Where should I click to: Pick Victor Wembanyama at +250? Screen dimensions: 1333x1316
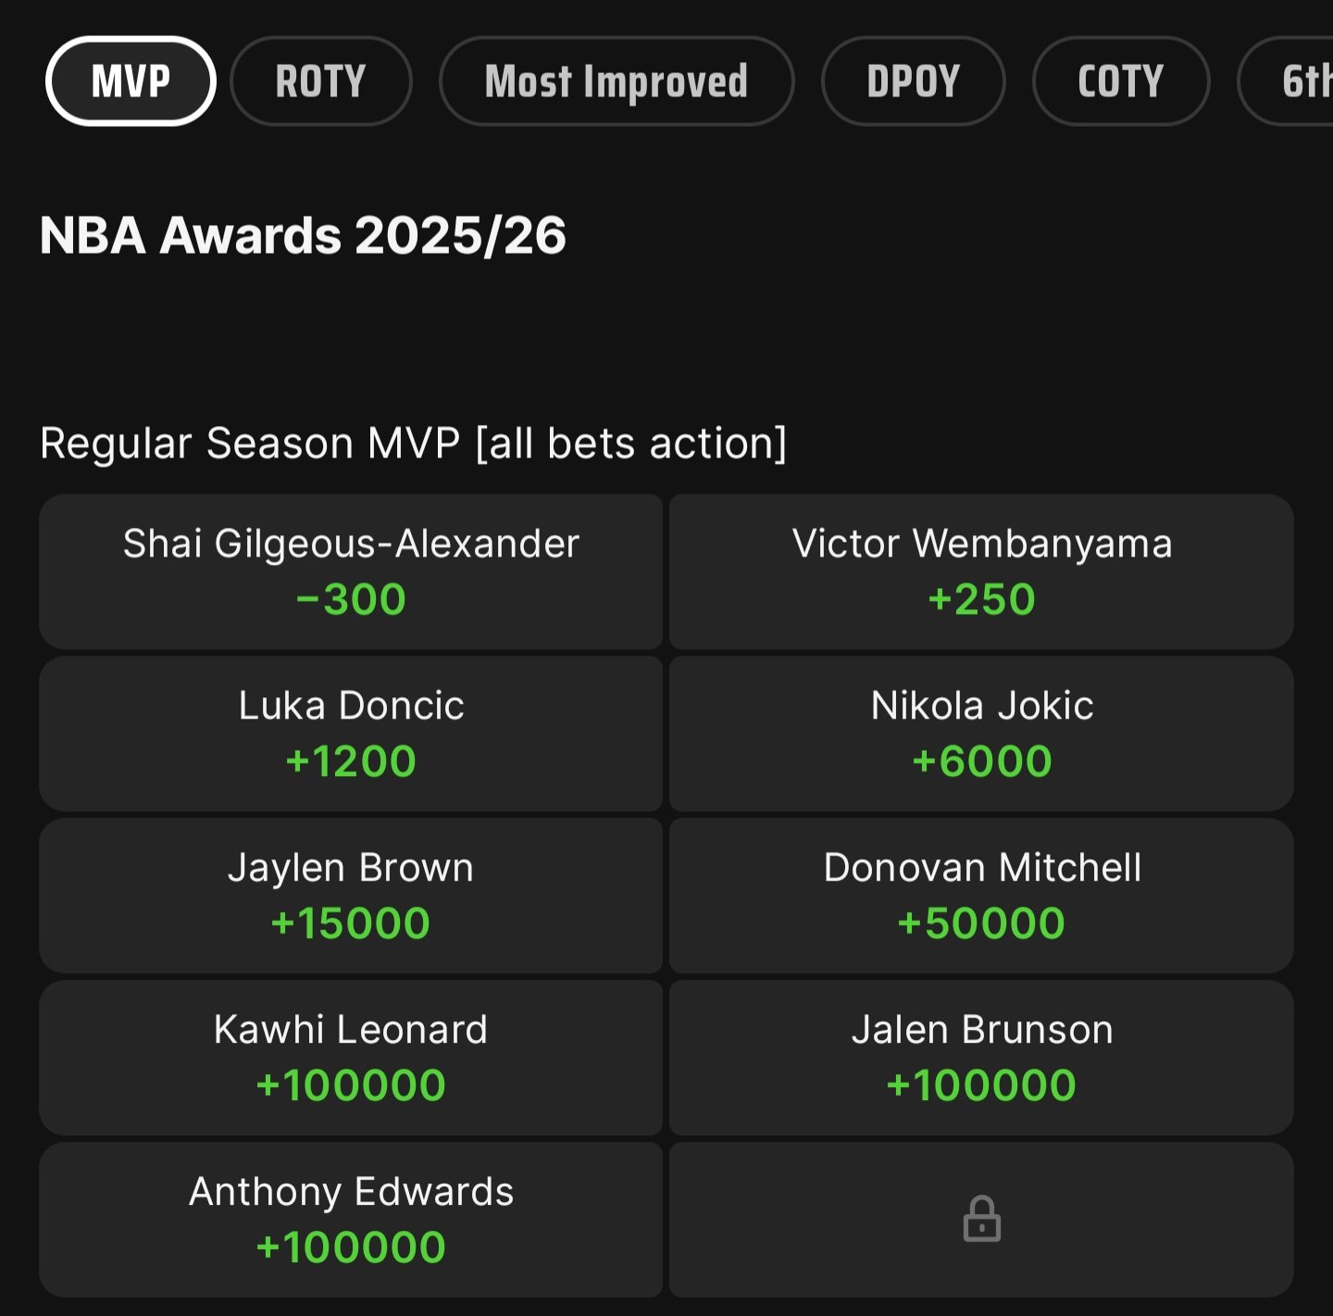click(x=981, y=570)
